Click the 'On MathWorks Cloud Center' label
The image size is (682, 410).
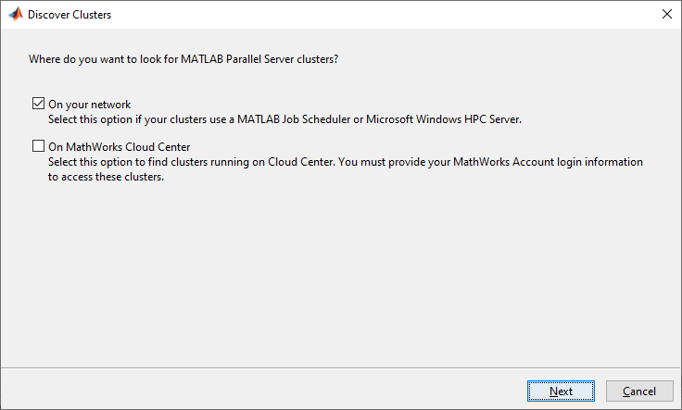tap(119, 146)
